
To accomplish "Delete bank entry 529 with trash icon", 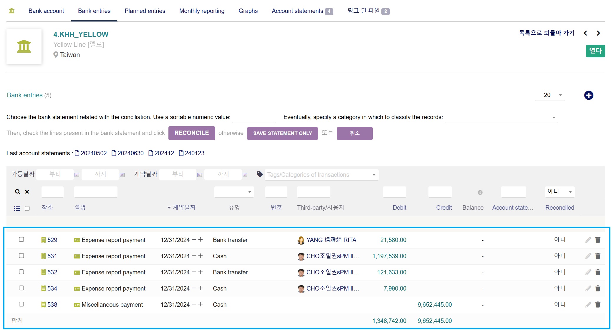I will [598, 240].
